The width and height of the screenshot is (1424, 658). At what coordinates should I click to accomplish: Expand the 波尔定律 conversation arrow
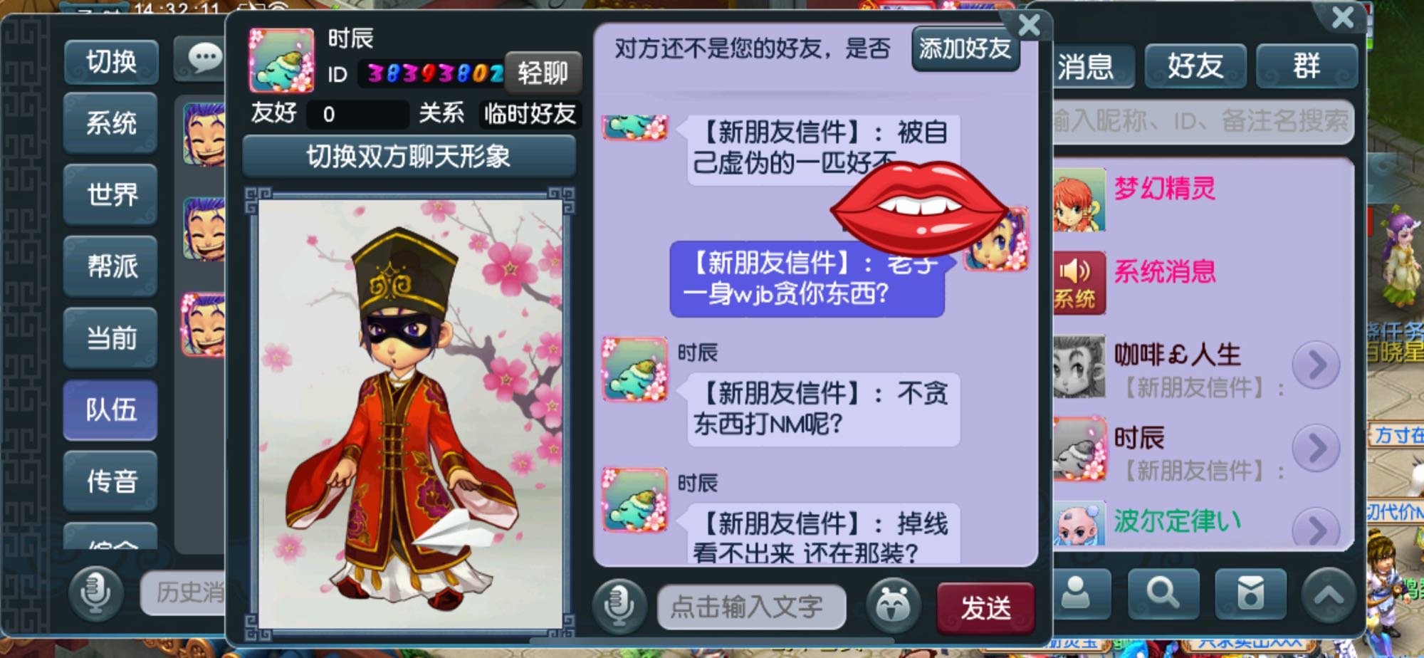(x=1316, y=528)
